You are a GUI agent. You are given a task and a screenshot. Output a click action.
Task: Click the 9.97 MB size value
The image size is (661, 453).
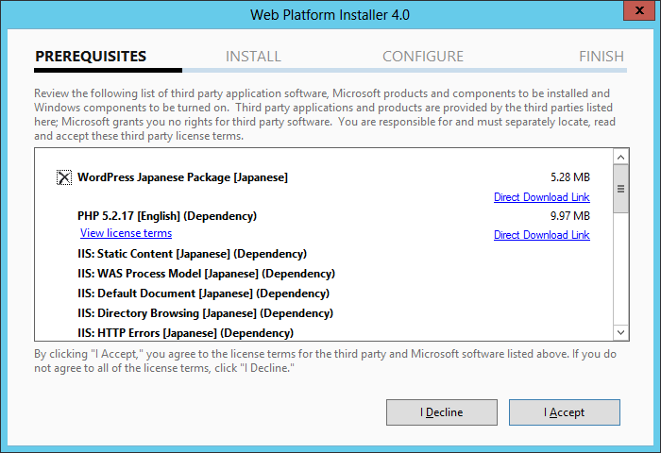coord(570,216)
